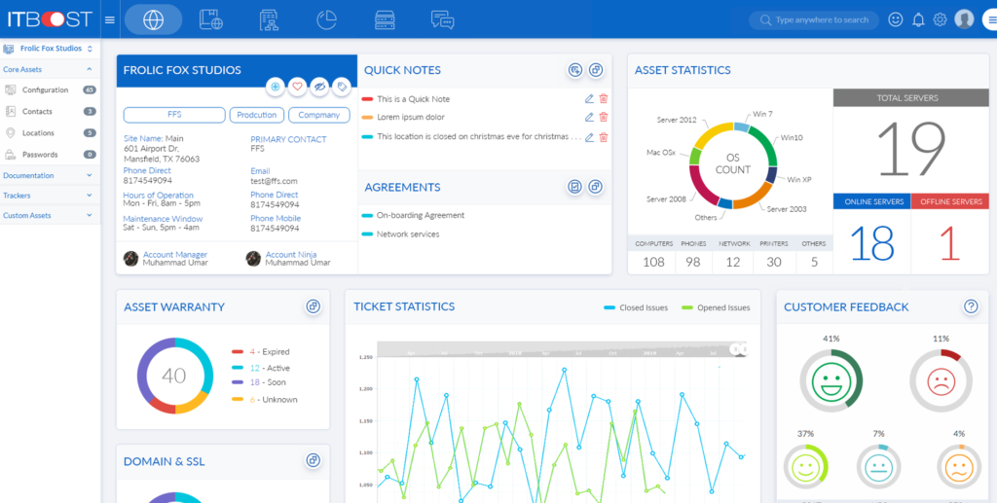Click the Offline Servers count 1
Image resolution: width=997 pixels, height=503 pixels.
pos(950,242)
